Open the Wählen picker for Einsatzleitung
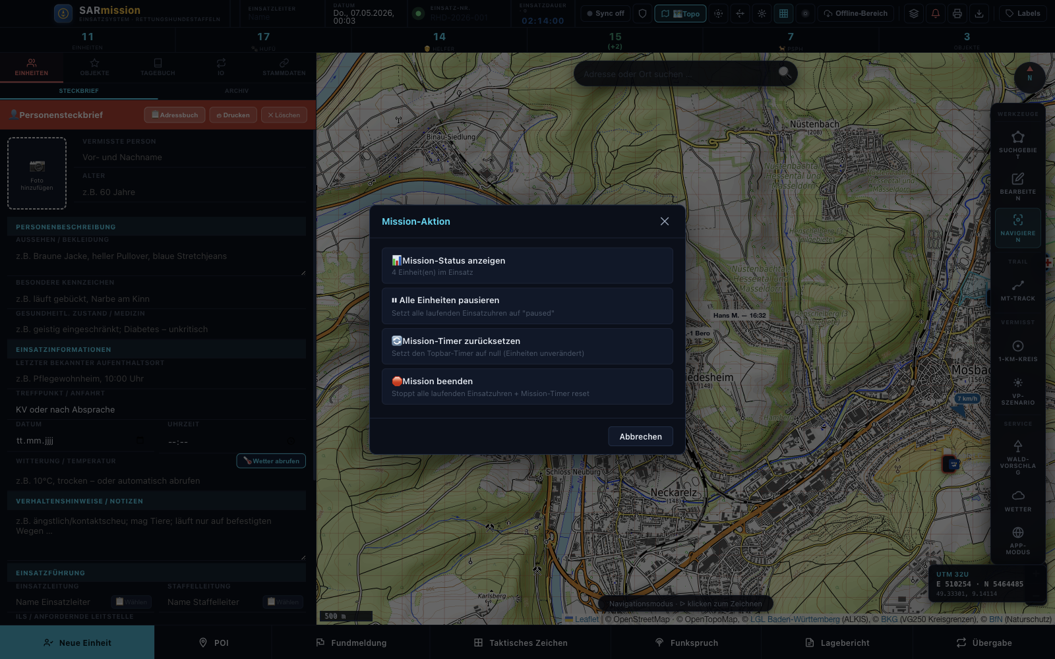1055x659 pixels. (x=131, y=602)
